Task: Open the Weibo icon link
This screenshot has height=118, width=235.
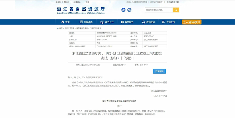Action: pos(123,10)
